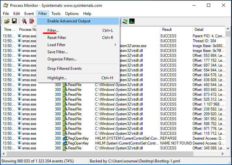Viewport: 232px width, 165px height.
Task: Choose Highlight... menu entry
Action: tap(78, 78)
